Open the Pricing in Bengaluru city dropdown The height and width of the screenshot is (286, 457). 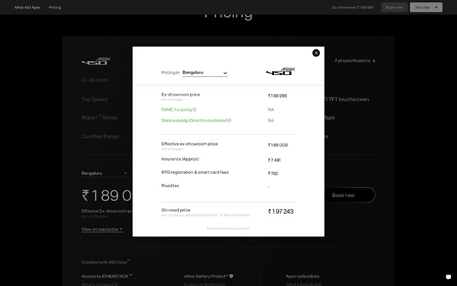pos(205,73)
